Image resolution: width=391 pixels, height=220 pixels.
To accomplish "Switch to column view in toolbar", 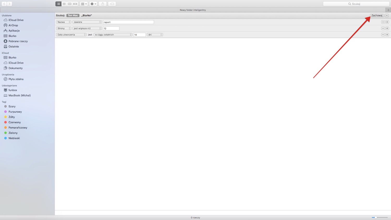I will pyautogui.click(x=70, y=4).
